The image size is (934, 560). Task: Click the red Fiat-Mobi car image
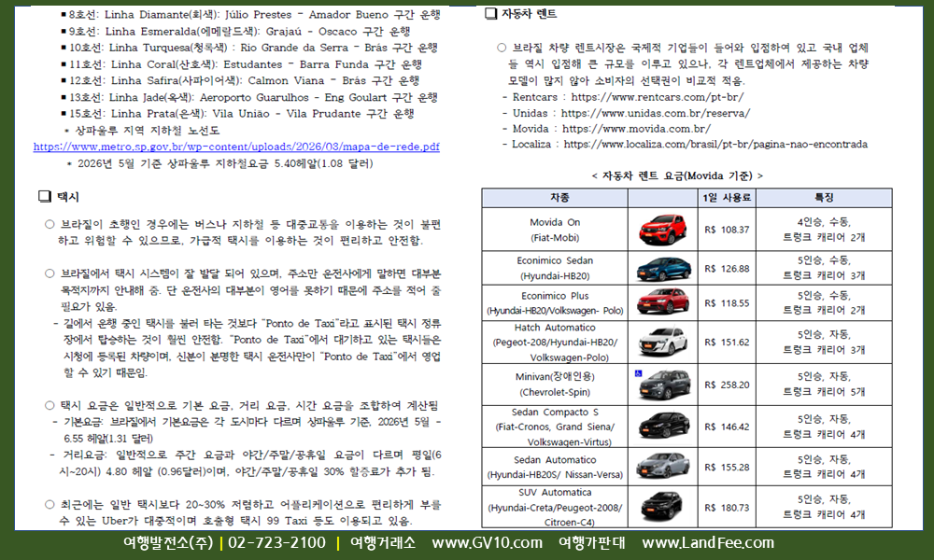[662, 230]
